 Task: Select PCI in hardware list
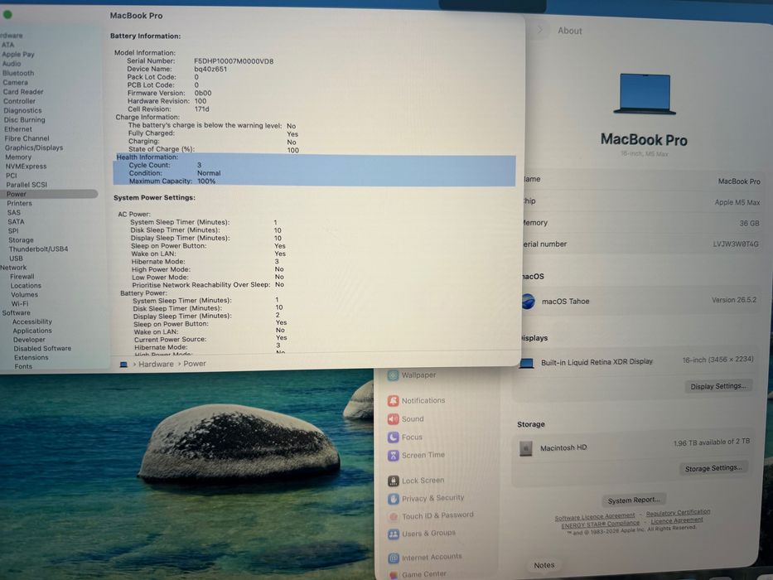[x=12, y=176]
